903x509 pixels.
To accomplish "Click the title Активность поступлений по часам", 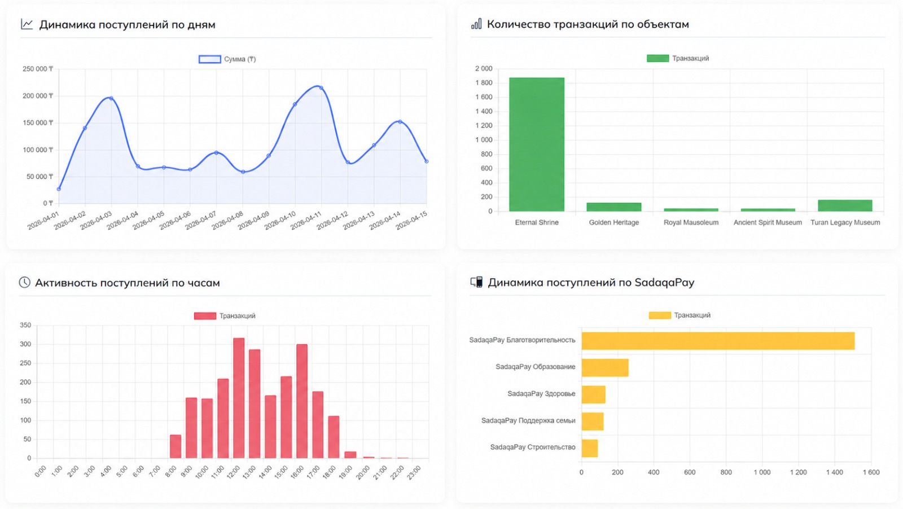I will [x=128, y=283].
